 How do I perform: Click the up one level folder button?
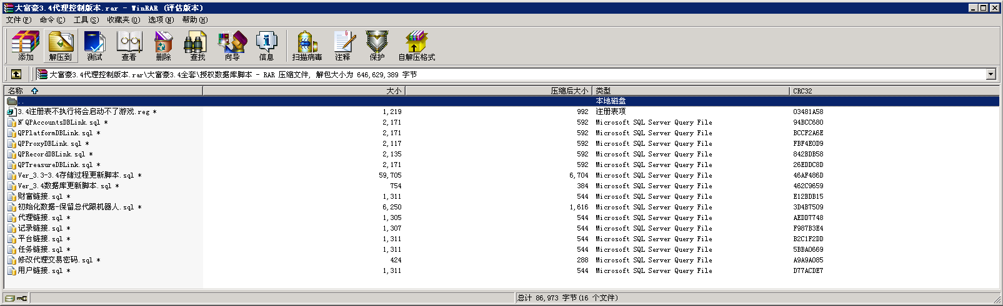[x=16, y=74]
